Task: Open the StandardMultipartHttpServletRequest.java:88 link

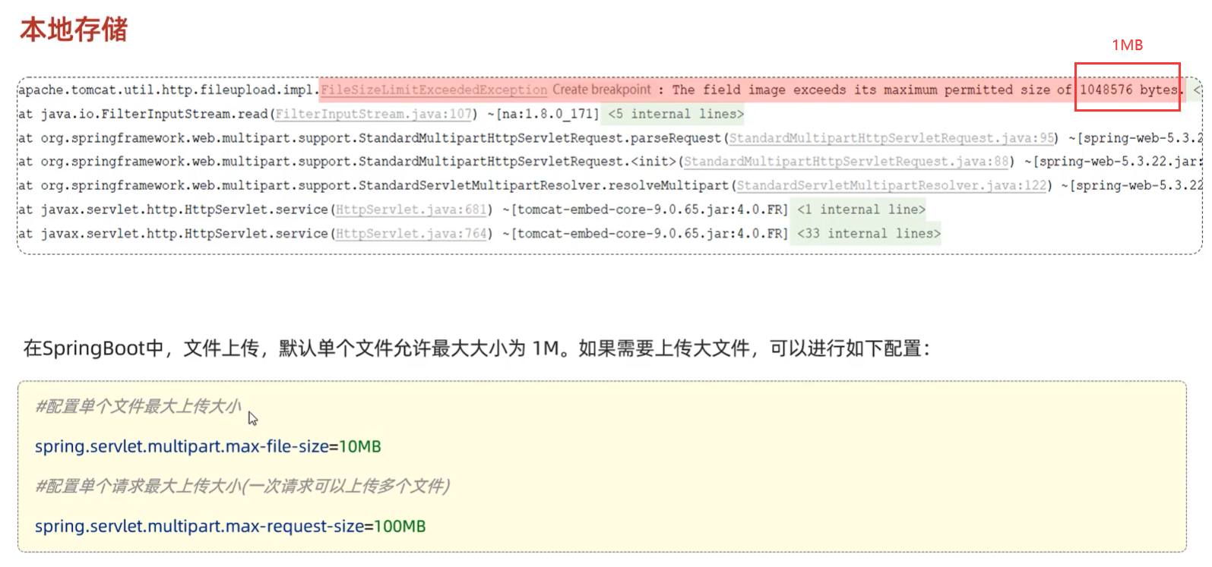Action: [846, 162]
